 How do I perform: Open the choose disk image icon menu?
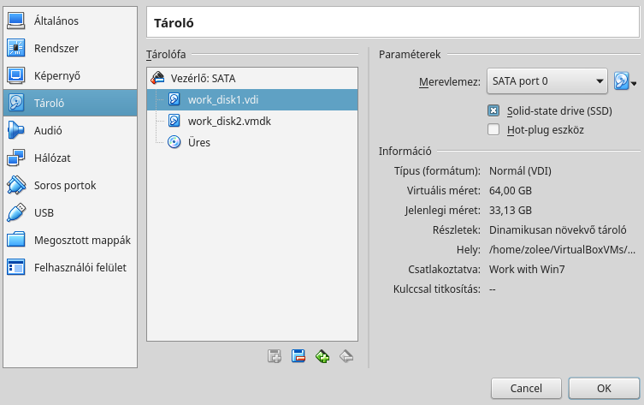click(625, 81)
